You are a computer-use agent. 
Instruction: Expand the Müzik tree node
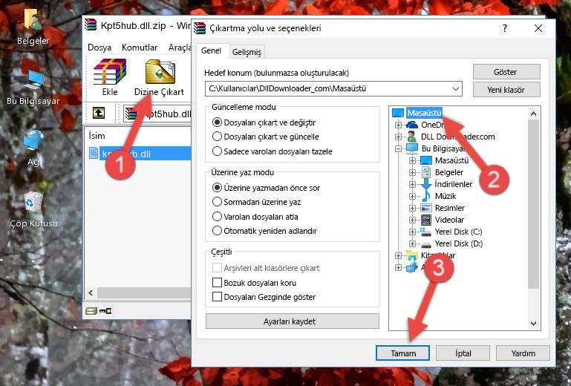tap(412, 196)
